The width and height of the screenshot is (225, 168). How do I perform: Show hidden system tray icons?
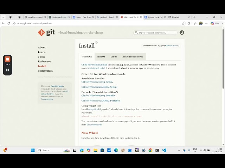point(179,150)
